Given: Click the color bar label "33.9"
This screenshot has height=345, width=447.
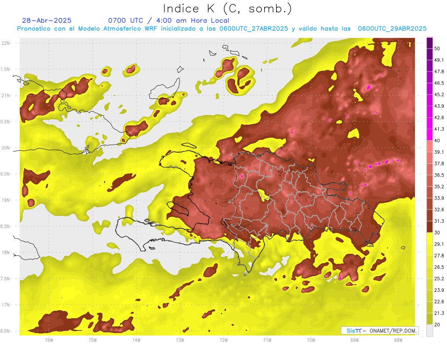Looking at the screenshot, I should [x=439, y=198].
